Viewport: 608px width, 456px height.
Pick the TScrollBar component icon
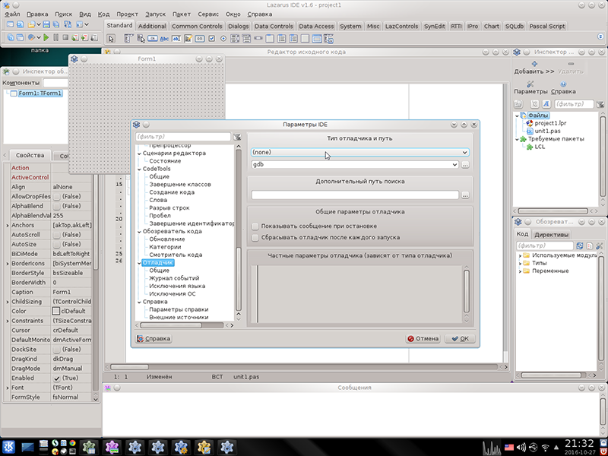pos(258,39)
